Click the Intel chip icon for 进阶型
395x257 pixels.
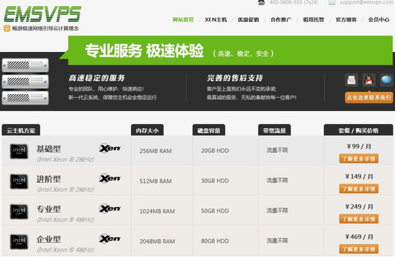pos(19,182)
